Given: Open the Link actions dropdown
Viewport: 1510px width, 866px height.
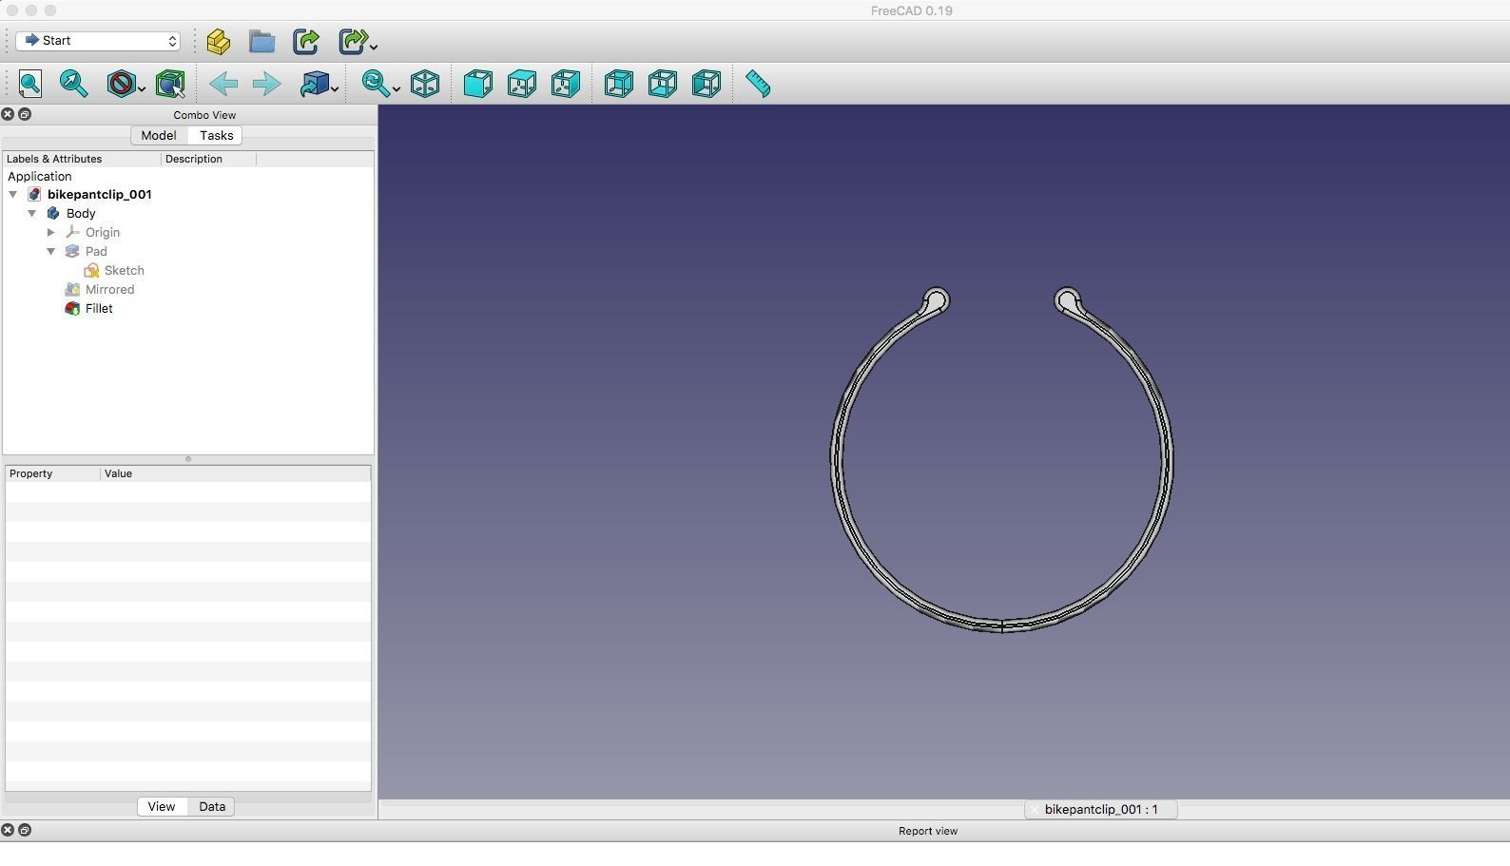Looking at the screenshot, I should tap(375, 46).
